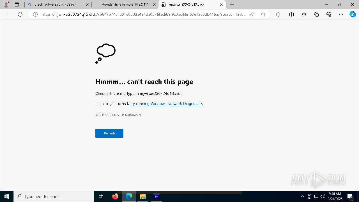Close the mjwnxei230724q13.click tab
This screenshot has width=359, height=202.
[x=221, y=4]
